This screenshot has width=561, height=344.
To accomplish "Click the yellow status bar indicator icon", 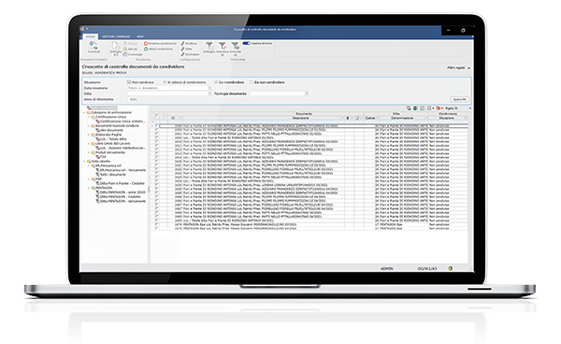I will pyautogui.click(x=450, y=268).
